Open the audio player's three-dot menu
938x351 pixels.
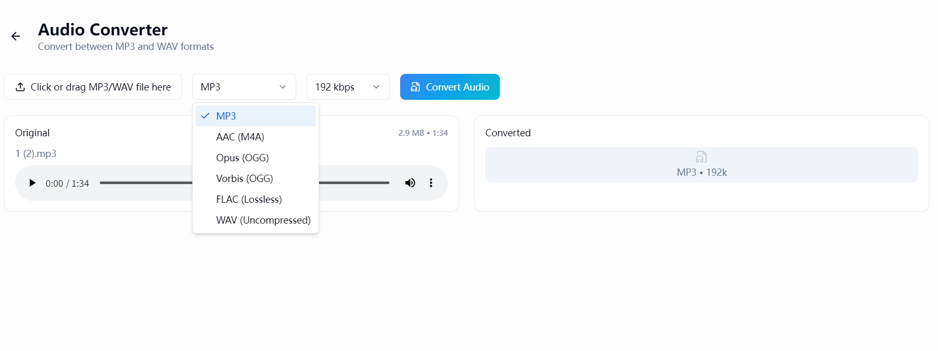431,183
